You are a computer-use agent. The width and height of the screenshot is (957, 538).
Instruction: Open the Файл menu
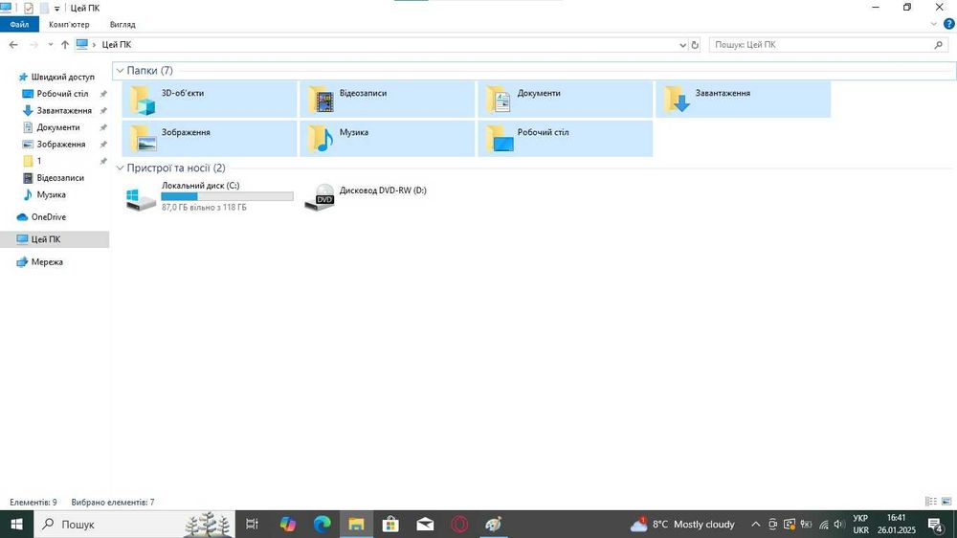click(x=19, y=25)
